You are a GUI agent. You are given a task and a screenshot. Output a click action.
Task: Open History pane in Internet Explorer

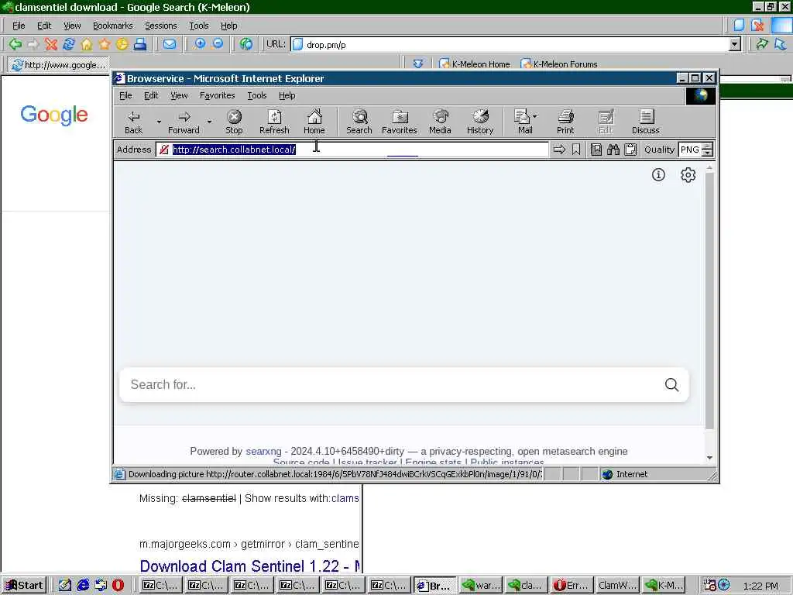click(480, 122)
